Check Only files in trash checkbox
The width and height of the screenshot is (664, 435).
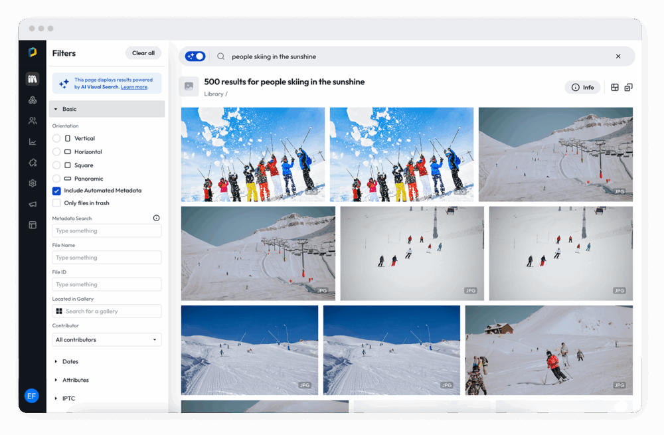[56, 203]
